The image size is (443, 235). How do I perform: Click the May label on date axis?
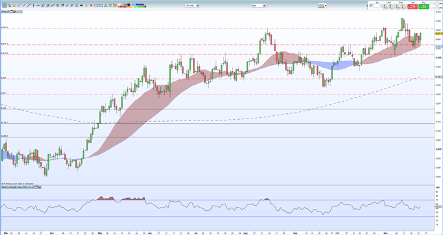pyautogui.click(x=100, y=232)
